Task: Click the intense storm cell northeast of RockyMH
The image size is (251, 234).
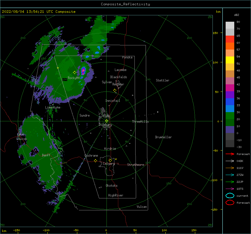Action: point(83,70)
